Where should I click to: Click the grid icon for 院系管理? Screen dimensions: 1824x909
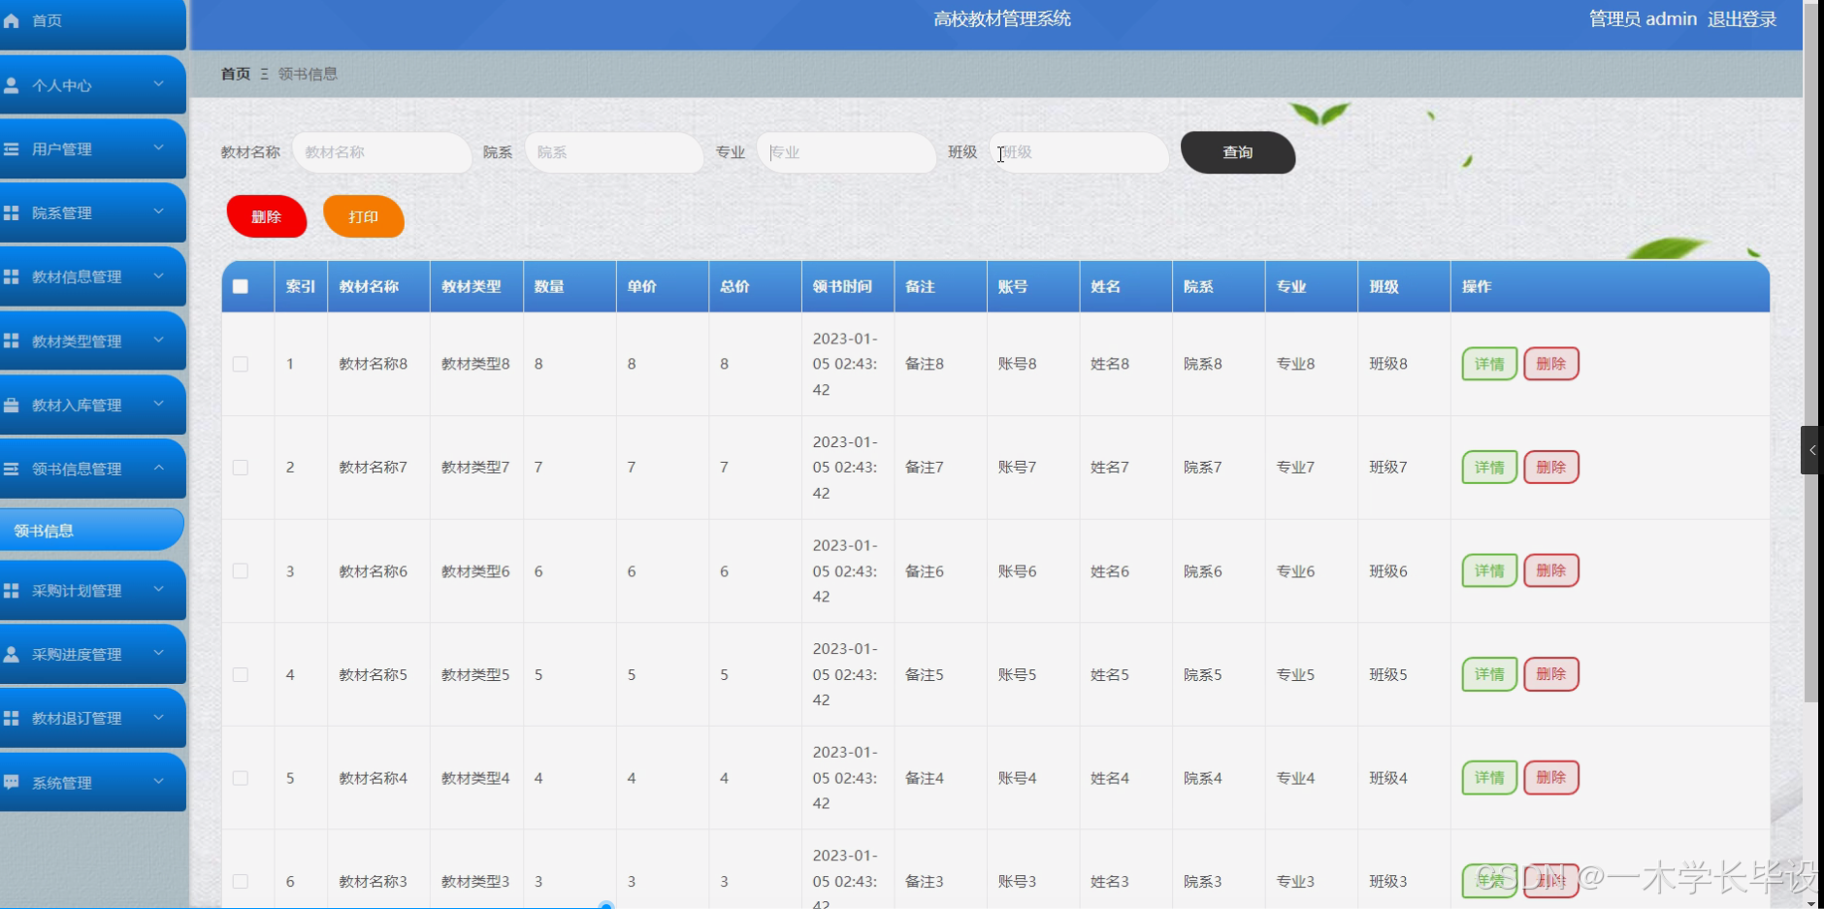click(12, 212)
